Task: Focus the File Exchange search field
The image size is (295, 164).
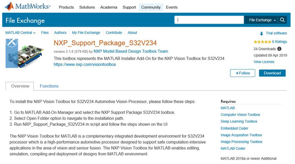Action: [x=209, y=20]
